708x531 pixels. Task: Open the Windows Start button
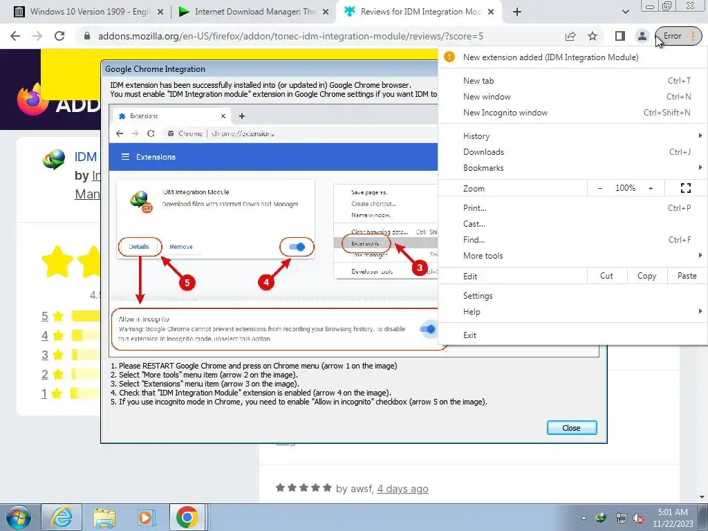click(19, 517)
